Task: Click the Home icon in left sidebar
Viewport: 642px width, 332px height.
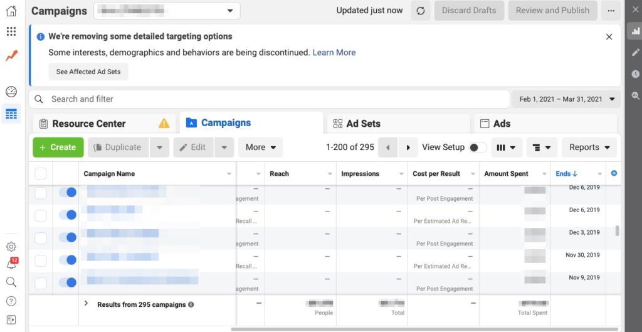Action: [x=11, y=11]
